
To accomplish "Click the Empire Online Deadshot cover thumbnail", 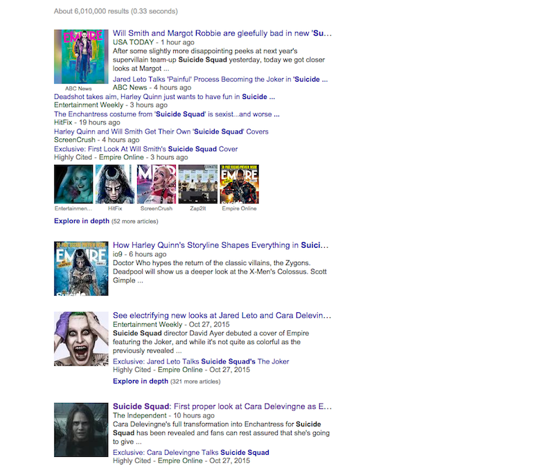I will 240,184.
